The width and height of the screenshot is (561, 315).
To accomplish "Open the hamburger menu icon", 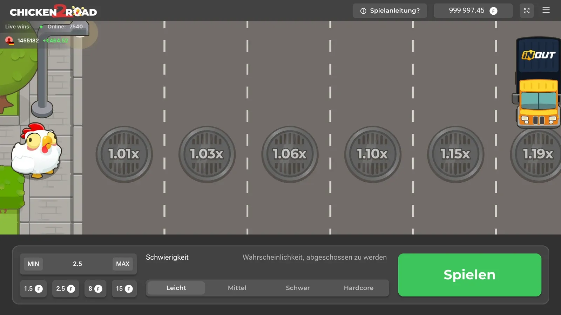I will click(546, 10).
